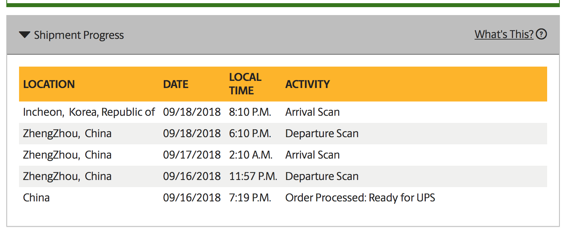Click the DATE column header
This screenshot has width=563, height=245.
point(176,84)
